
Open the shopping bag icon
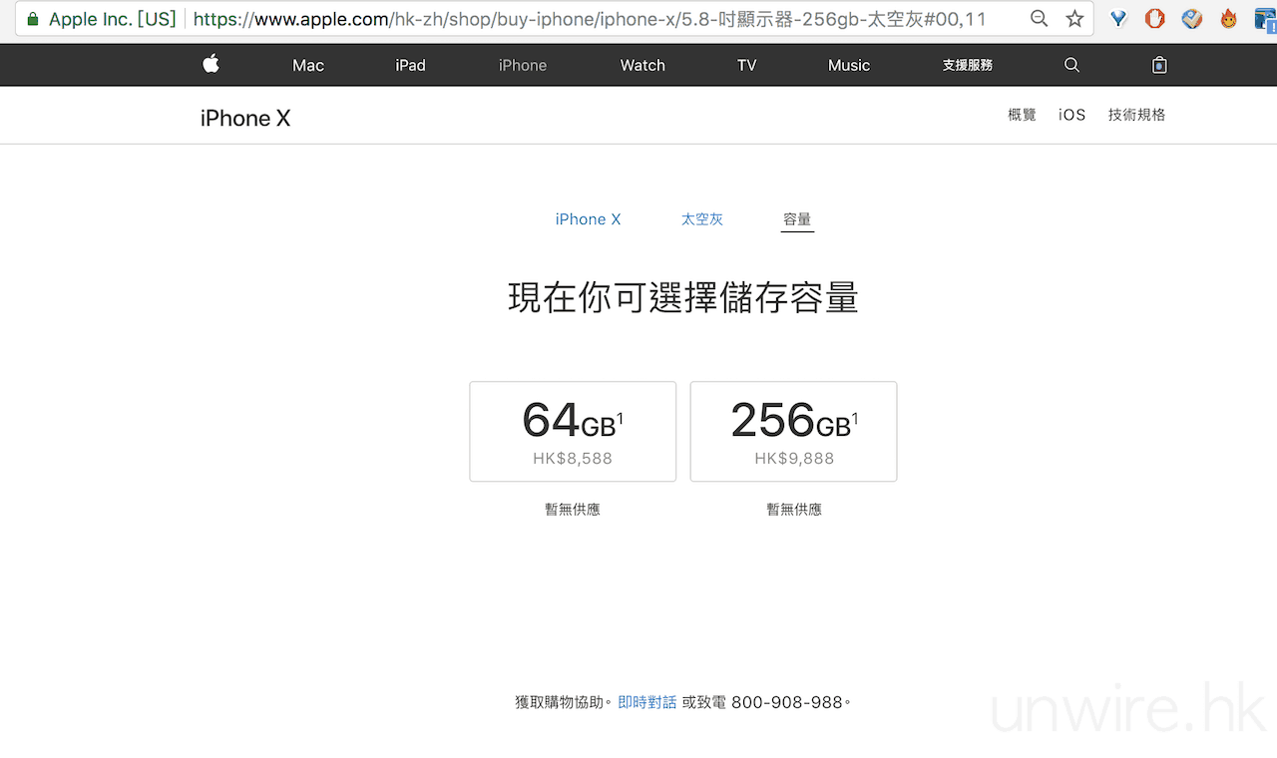(1158, 65)
